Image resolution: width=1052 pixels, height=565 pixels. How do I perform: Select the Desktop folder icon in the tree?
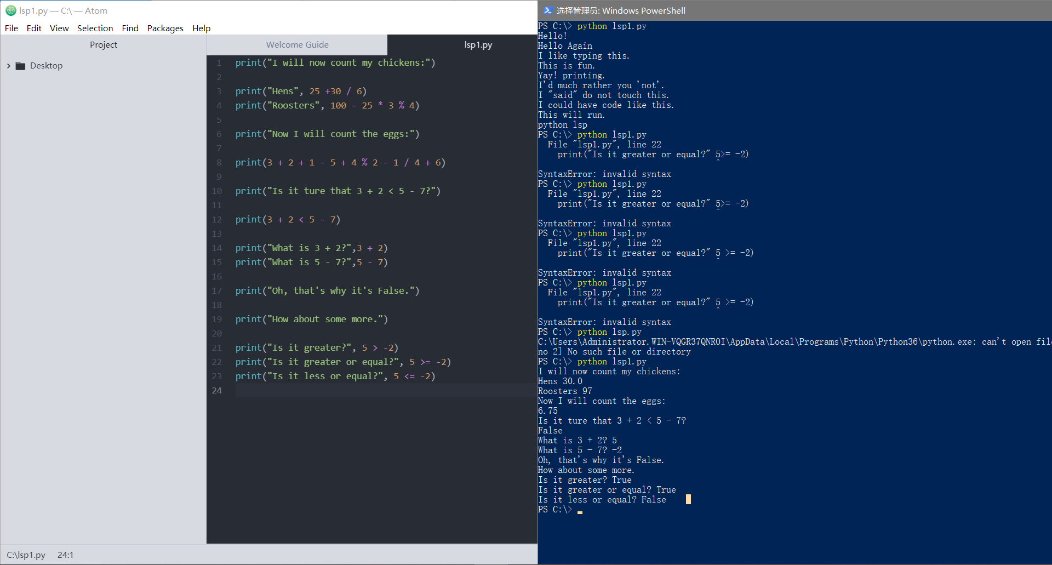(20, 66)
